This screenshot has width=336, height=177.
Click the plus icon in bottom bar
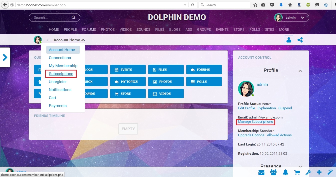pyautogui.click(x=319, y=172)
